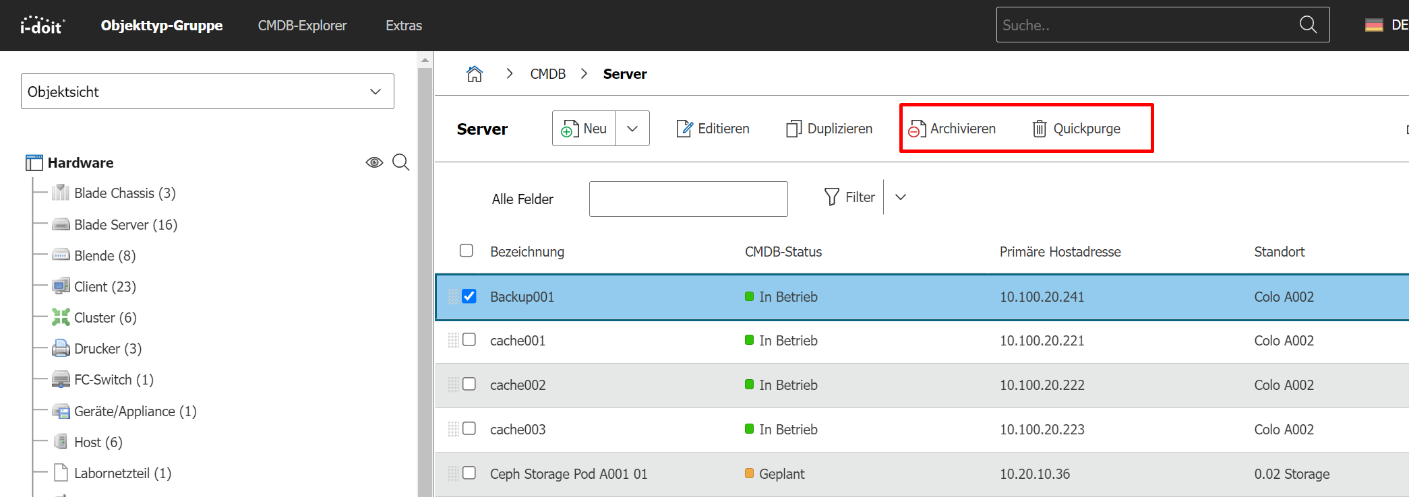Click the Quickpurge button
Screen dimensions: 1409x497
1077,129
